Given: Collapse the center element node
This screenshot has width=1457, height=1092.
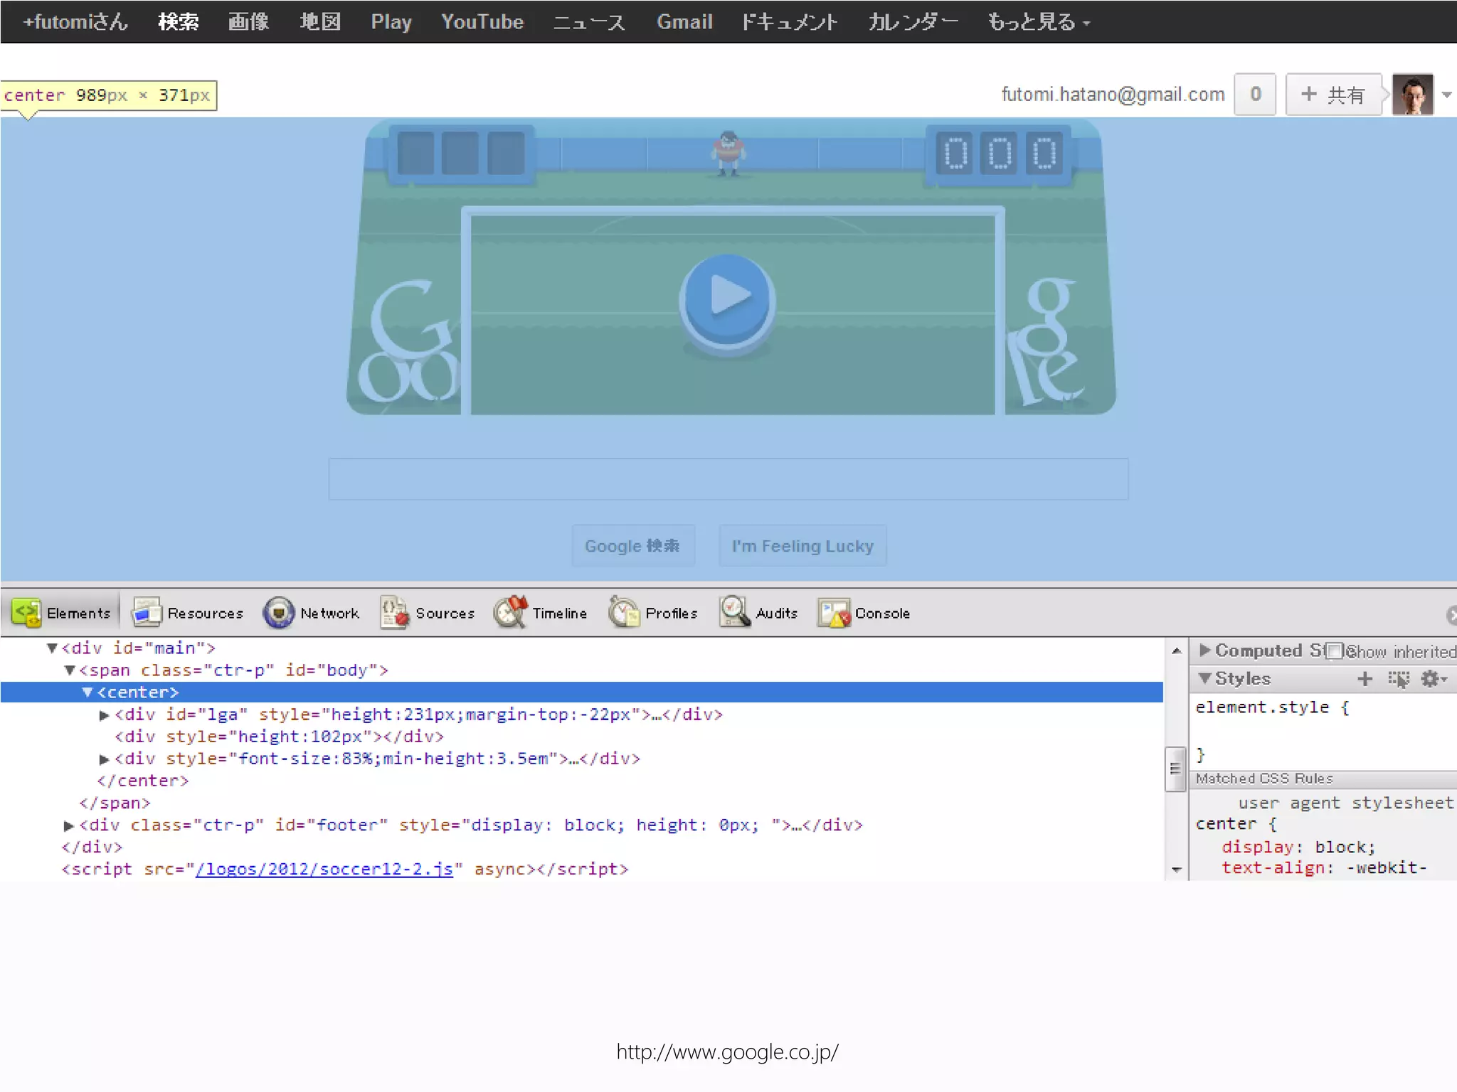Looking at the screenshot, I should click(88, 692).
